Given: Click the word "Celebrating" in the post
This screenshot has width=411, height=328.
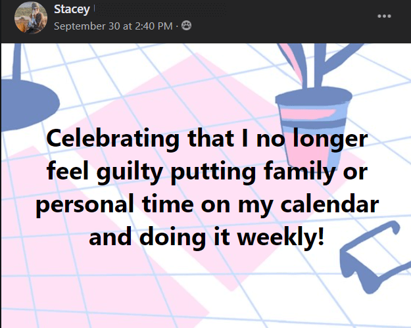Looking at the screenshot, I should (113, 138).
